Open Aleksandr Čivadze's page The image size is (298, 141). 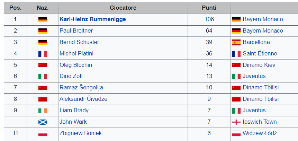83,99
